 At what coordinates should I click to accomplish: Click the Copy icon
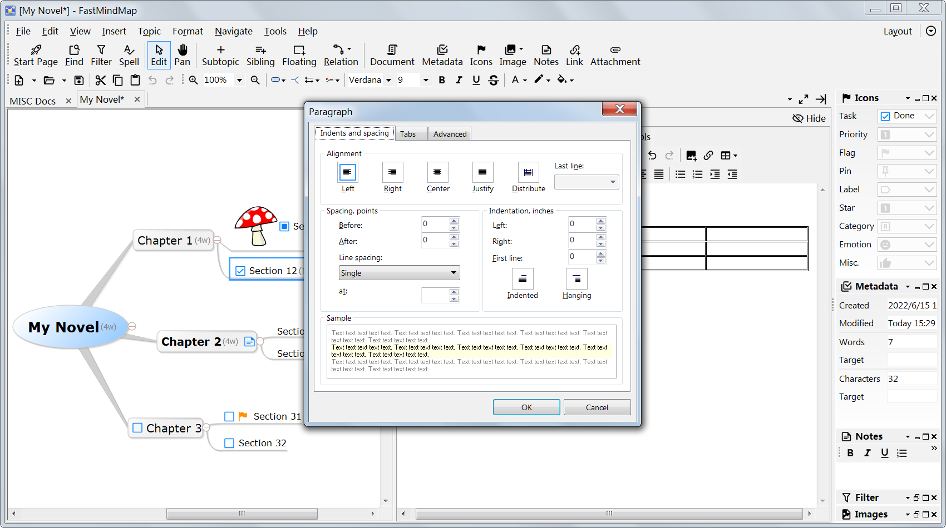click(x=117, y=80)
